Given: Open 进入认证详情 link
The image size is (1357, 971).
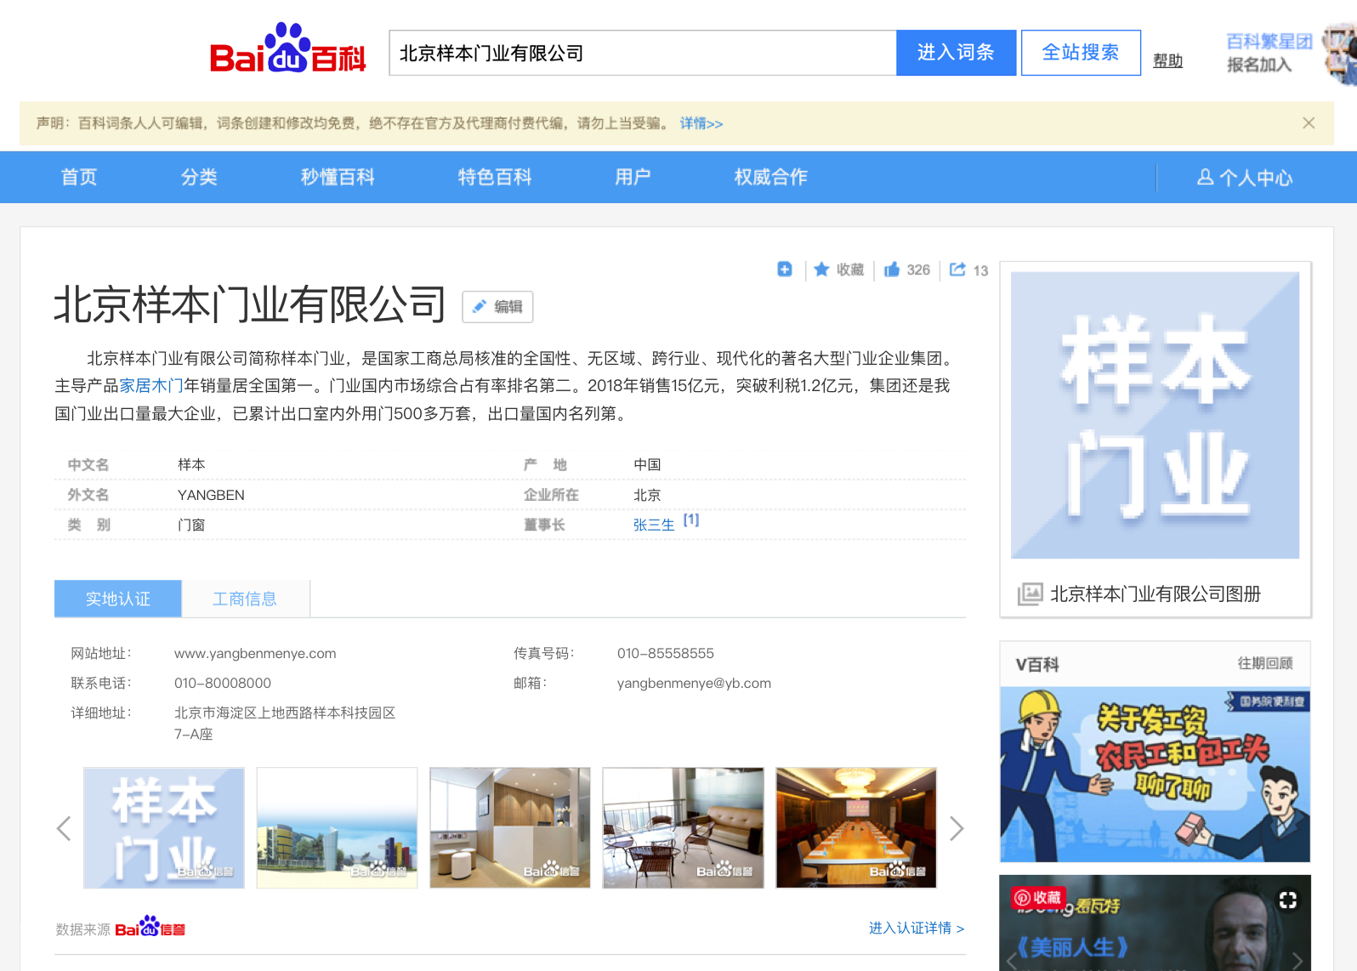Looking at the screenshot, I should [917, 928].
